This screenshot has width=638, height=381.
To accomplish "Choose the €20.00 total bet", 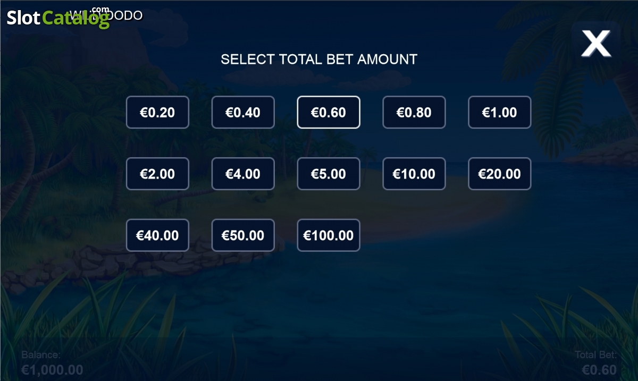I will tap(500, 174).
